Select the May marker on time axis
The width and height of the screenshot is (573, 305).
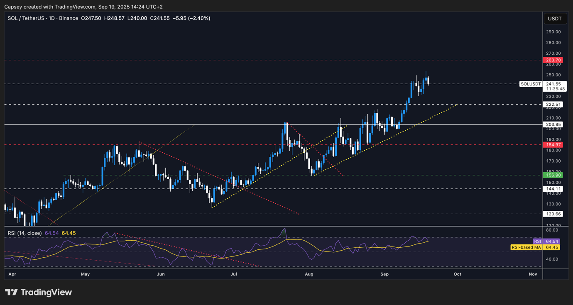tap(85, 274)
